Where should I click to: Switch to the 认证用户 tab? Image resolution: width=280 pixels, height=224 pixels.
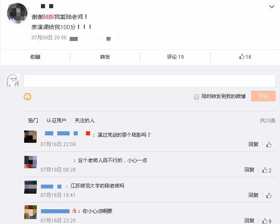[56, 121]
